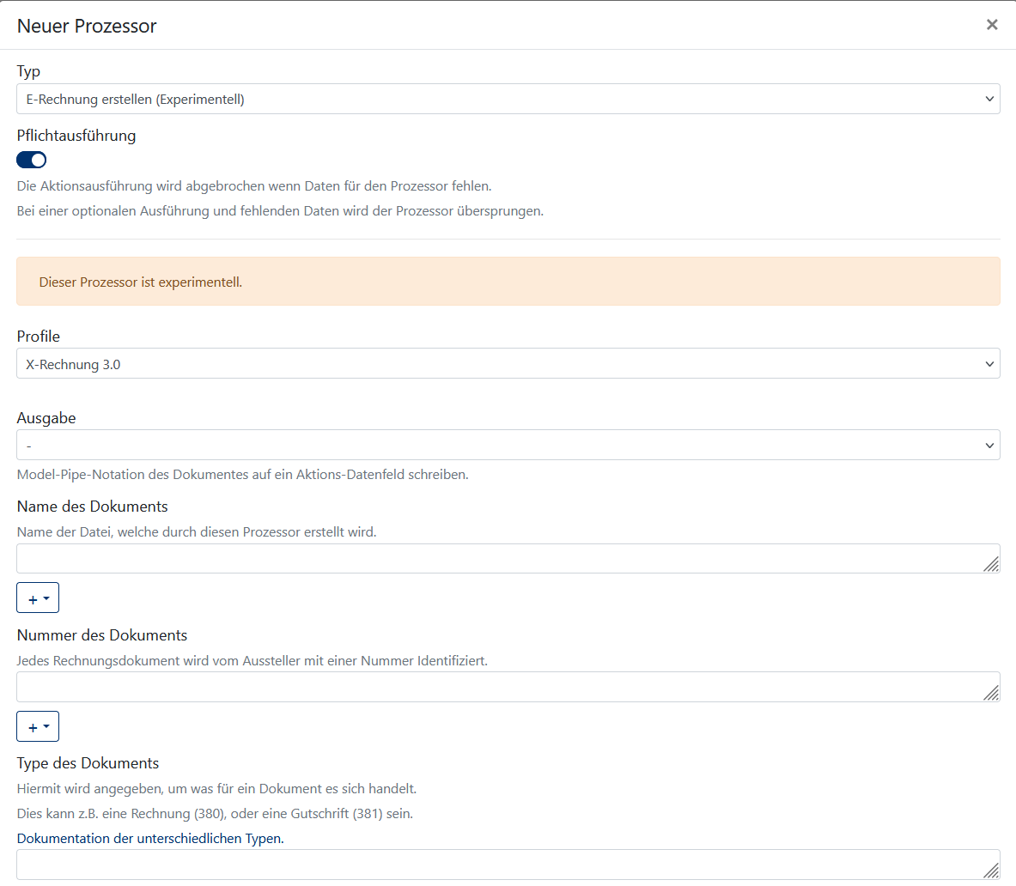
Task: Click the Pflichtausführung label
Action: pos(76,136)
